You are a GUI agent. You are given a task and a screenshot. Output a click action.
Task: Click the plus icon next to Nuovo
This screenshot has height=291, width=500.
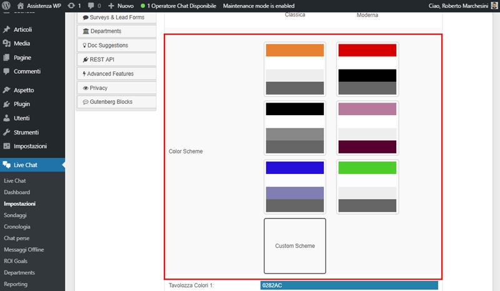(x=111, y=6)
